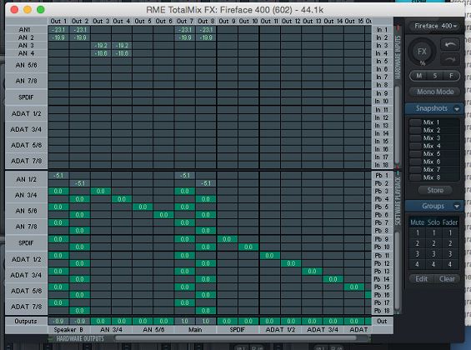Toggle the S global solo button
This screenshot has height=350, width=471.
pyautogui.click(x=435, y=76)
